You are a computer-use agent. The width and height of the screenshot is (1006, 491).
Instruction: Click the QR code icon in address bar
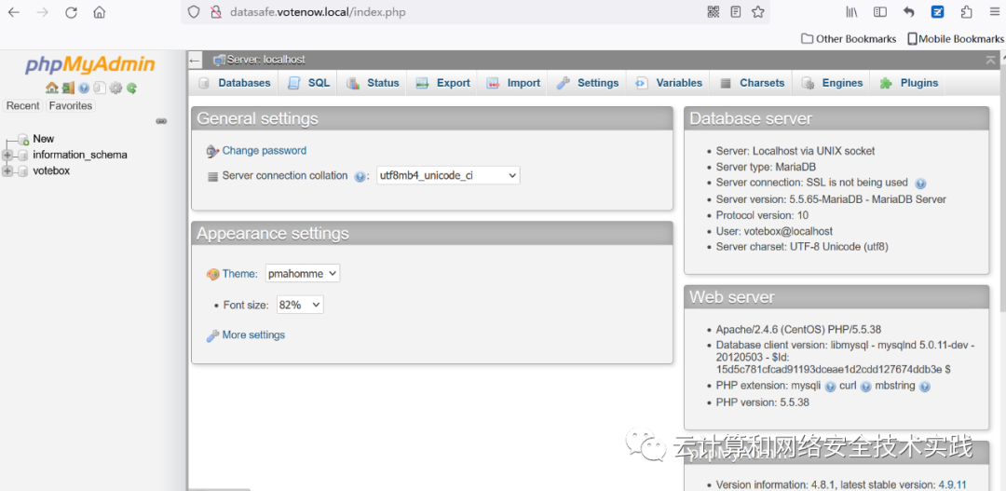click(x=713, y=11)
